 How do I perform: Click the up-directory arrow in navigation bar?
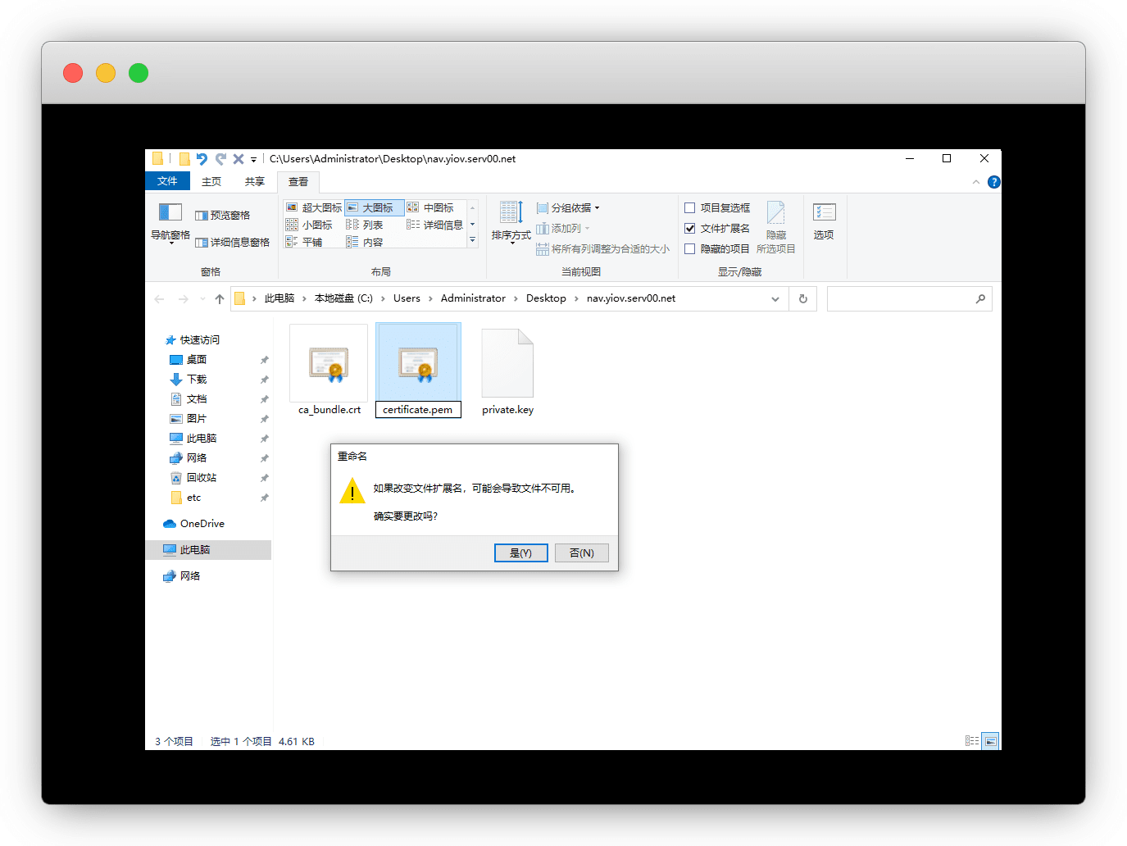(220, 299)
